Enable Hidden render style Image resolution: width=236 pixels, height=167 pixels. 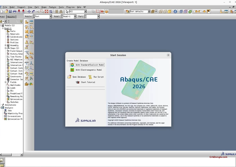(165, 11)
